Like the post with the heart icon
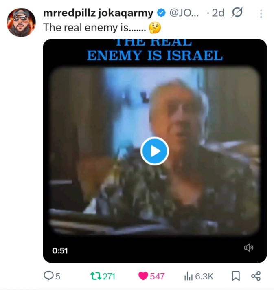This screenshot has height=290, width=274. coord(143,276)
